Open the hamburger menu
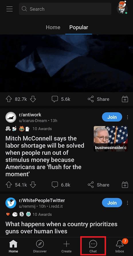 pos(9,9)
